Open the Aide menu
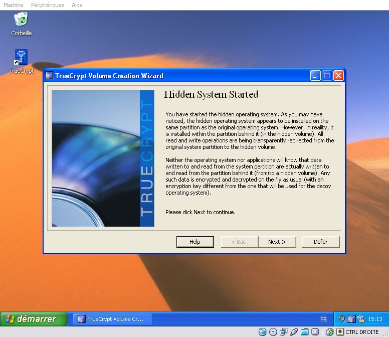This screenshot has width=389, height=337. click(x=77, y=5)
